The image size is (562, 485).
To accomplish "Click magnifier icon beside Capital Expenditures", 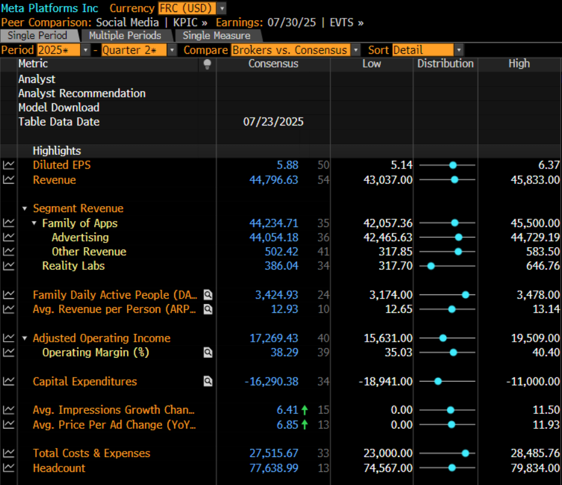I will point(208,381).
